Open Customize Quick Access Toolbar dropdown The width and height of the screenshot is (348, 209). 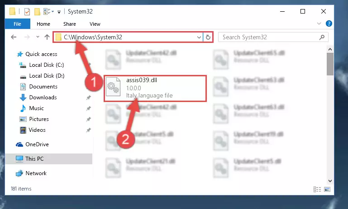(x=59, y=12)
